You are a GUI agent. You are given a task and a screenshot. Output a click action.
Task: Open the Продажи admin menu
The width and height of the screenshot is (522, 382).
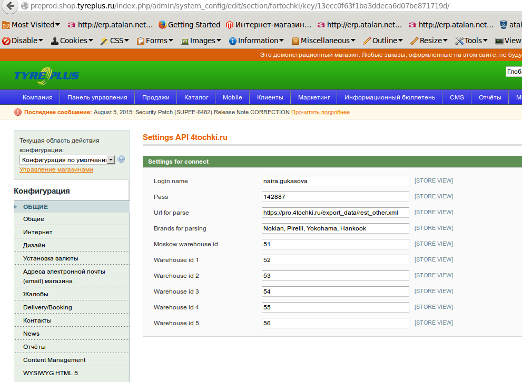(x=156, y=97)
